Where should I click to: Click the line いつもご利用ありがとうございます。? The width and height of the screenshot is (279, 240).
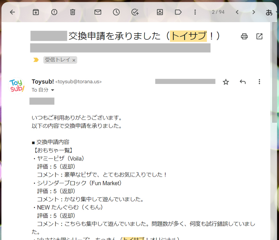tap(77, 118)
